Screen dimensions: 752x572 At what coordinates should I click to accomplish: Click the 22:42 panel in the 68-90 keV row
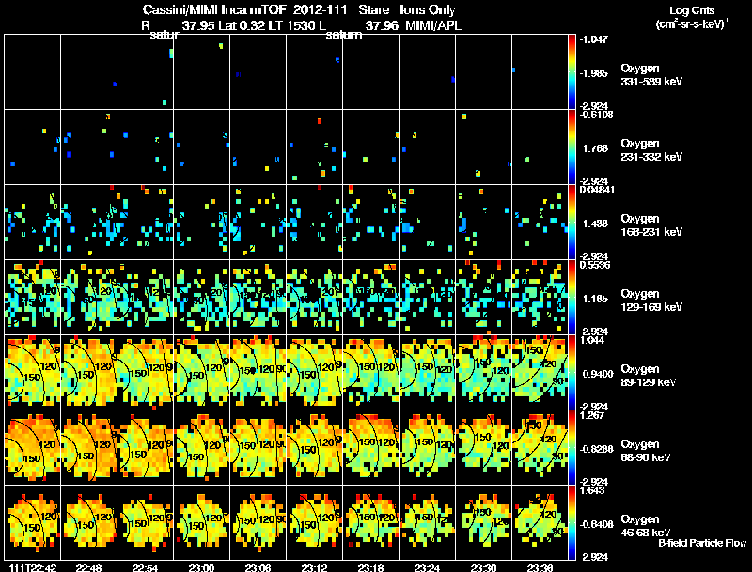33,447
